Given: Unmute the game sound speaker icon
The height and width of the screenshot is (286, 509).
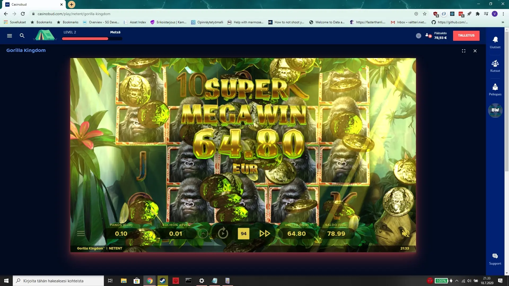Looking at the screenshot, I should 405,233.
